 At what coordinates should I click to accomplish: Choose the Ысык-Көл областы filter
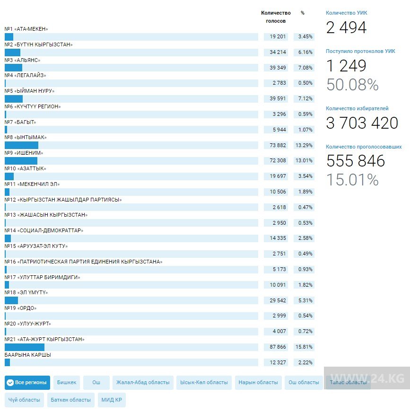tap(204, 383)
